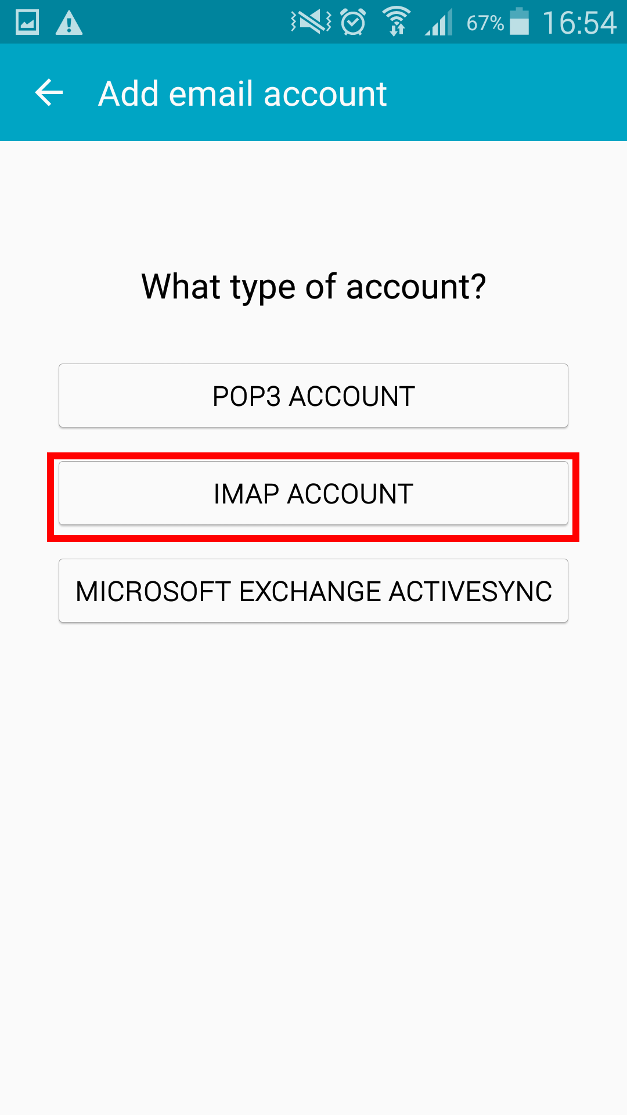Tap the Wi-Fi status icon
The image size is (627, 1115).
[397, 22]
